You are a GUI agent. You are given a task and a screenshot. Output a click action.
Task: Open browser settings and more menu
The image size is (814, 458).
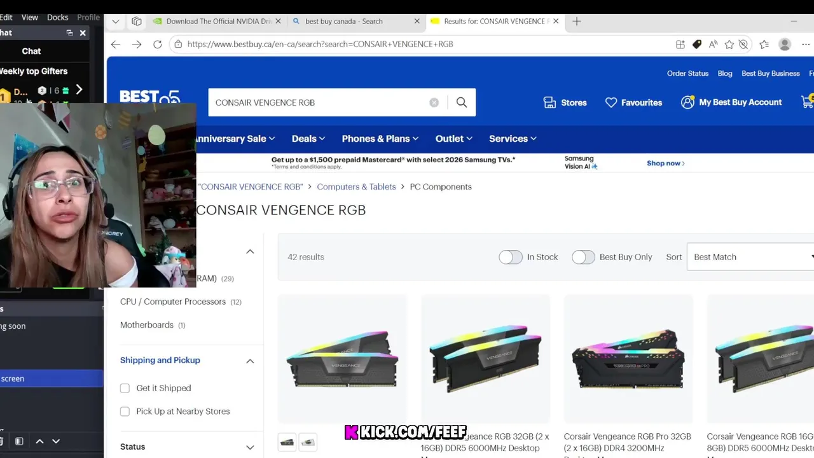click(806, 45)
